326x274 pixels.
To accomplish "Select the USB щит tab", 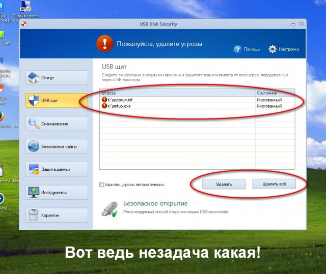I will click(57, 100).
